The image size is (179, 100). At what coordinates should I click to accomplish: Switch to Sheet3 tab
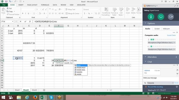pyautogui.click(x=34, y=90)
